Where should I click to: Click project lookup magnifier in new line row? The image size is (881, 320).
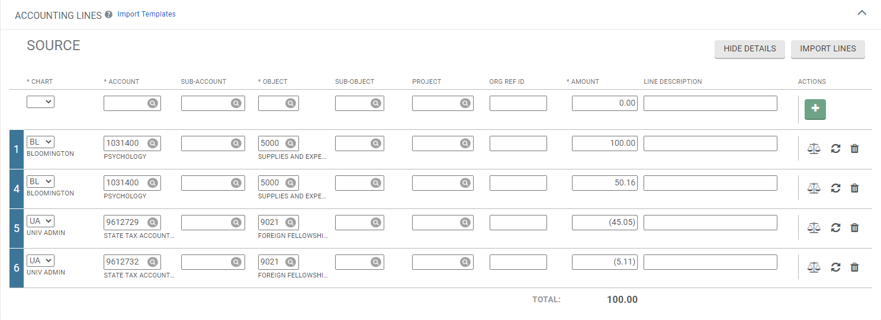[x=465, y=103]
